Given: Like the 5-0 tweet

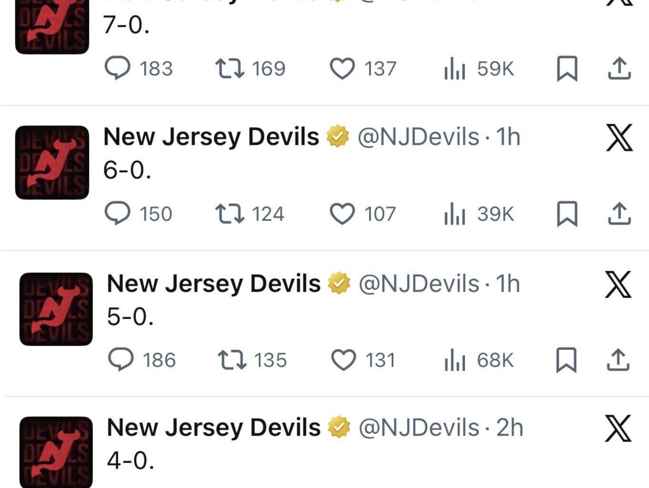Looking at the screenshot, I should tap(343, 360).
